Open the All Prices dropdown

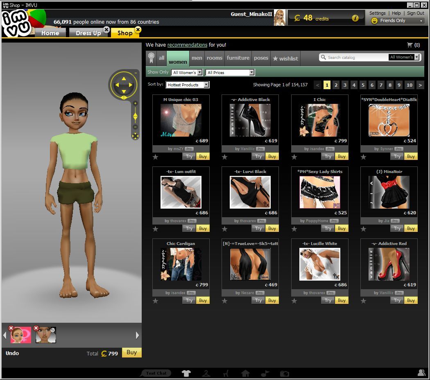coord(230,72)
